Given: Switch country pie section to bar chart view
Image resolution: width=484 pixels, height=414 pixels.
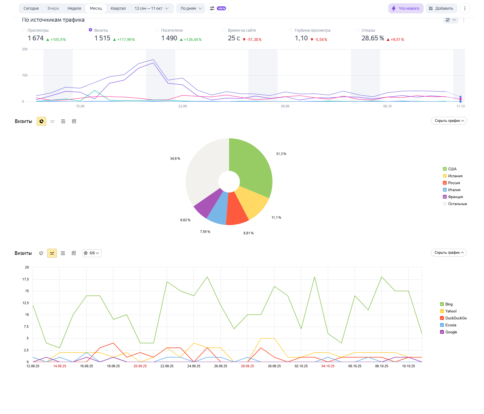Looking at the screenshot, I should pyautogui.click(x=74, y=121).
